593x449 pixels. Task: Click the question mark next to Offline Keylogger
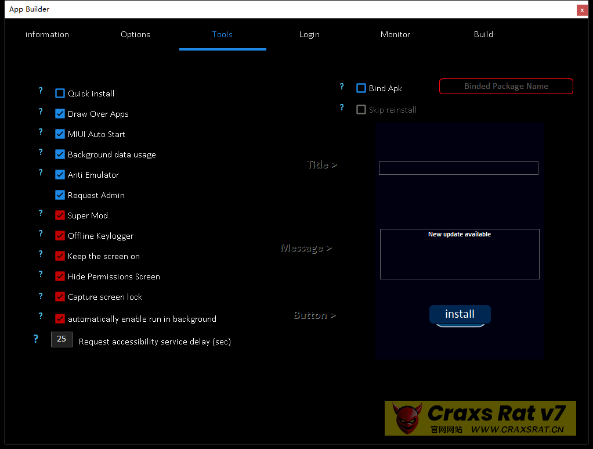point(40,234)
